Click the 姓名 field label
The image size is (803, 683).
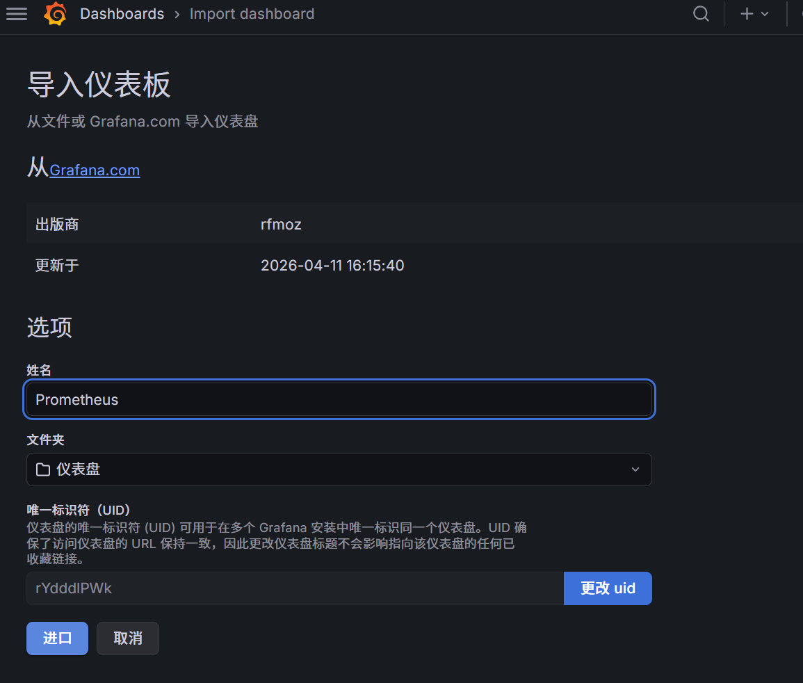[39, 370]
